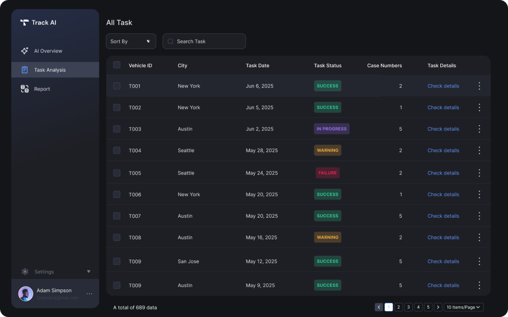The width and height of the screenshot is (508, 317).
Task: Open the three-dot menu for T008
Action: (479, 238)
